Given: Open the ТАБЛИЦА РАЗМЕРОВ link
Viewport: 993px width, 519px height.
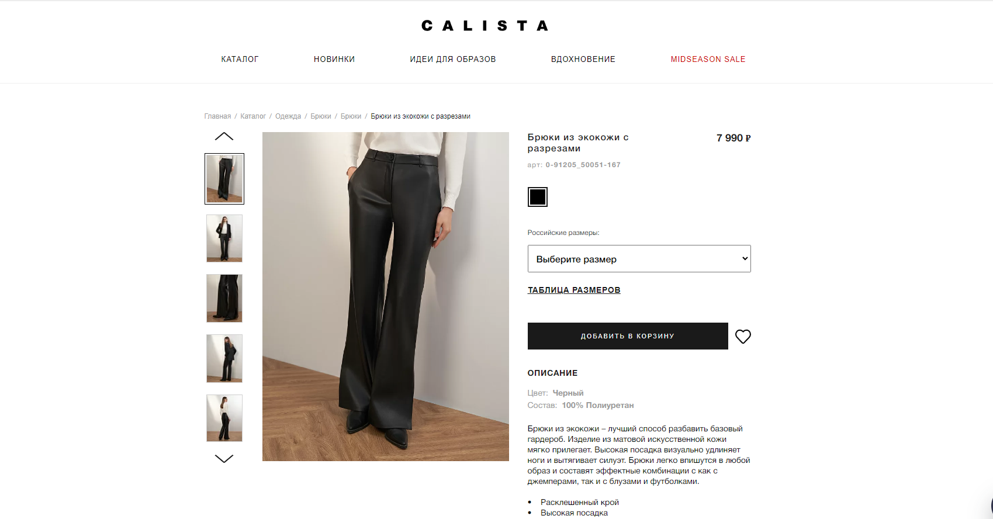Looking at the screenshot, I should pos(574,290).
